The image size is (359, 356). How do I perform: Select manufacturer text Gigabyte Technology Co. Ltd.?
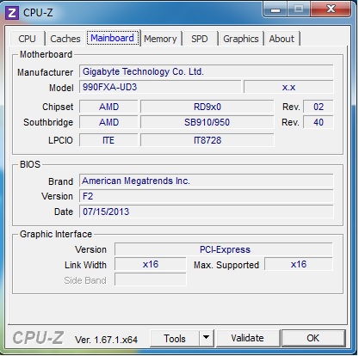point(143,71)
